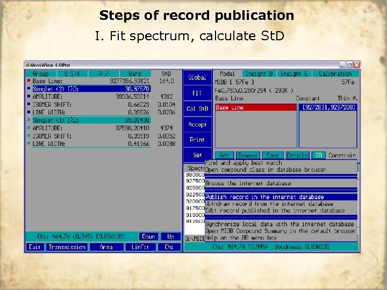Click the Set button
The width and height of the screenshot is (387, 290).
pyautogui.click(x=197, y=155)
